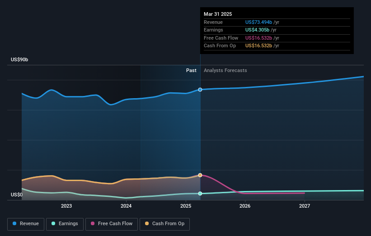Click the orange Cash From Op legend dot
Viewport: 371px width, 236px height.
pyautogui.click(x=147, y=223)
